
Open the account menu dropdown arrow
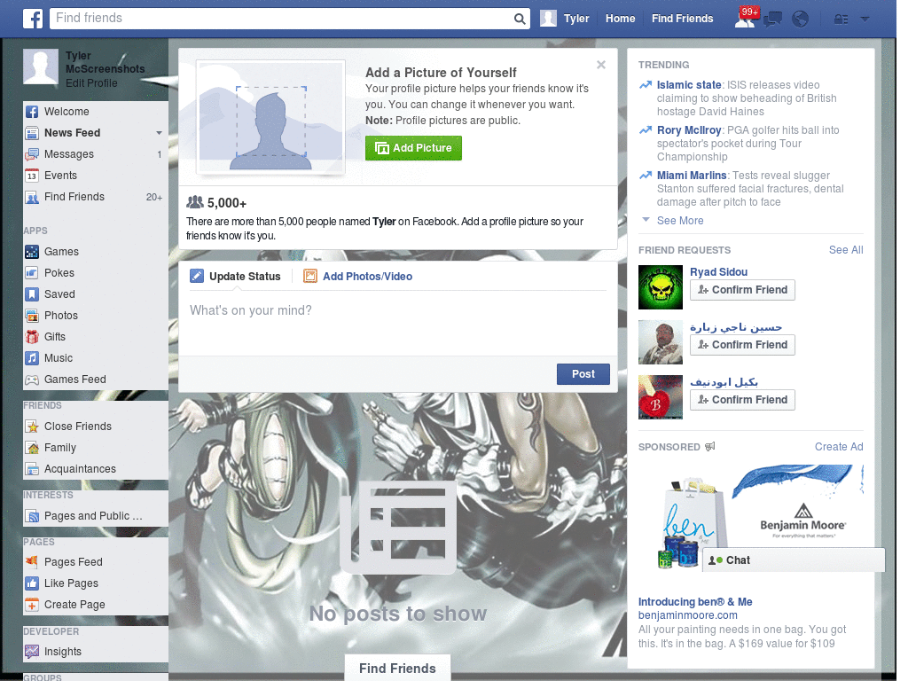tap(865, 20)
